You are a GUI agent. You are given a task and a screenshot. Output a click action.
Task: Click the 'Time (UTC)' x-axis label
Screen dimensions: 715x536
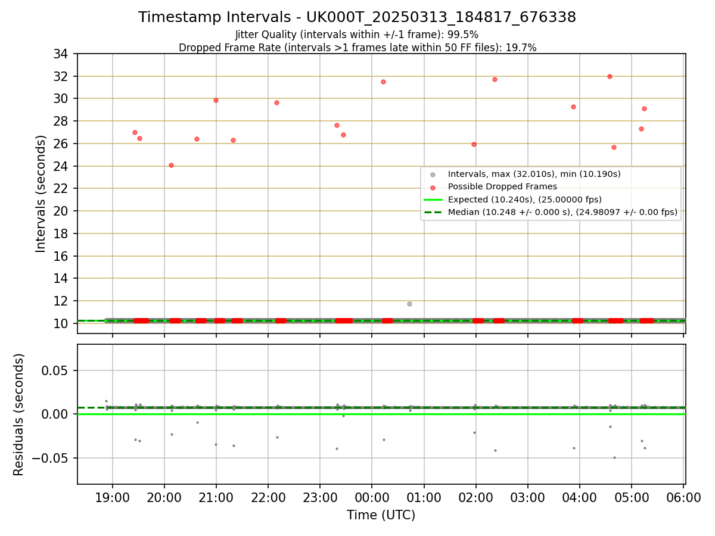point(381,515)
